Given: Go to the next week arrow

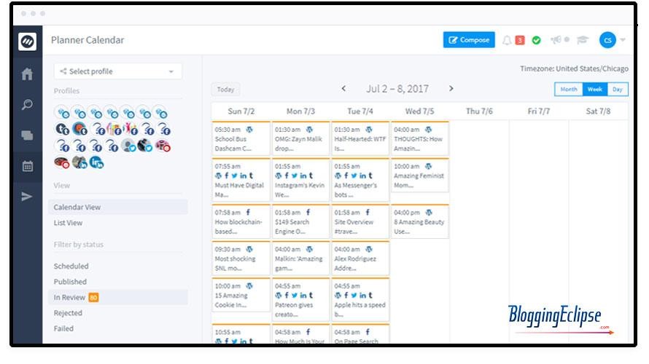Looking at the screenshot, I should coord(451,88).
